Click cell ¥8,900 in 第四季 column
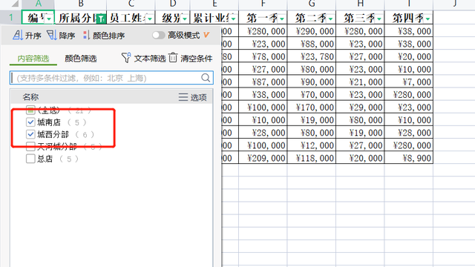475x267 pixels. click(x=409, y=158)
